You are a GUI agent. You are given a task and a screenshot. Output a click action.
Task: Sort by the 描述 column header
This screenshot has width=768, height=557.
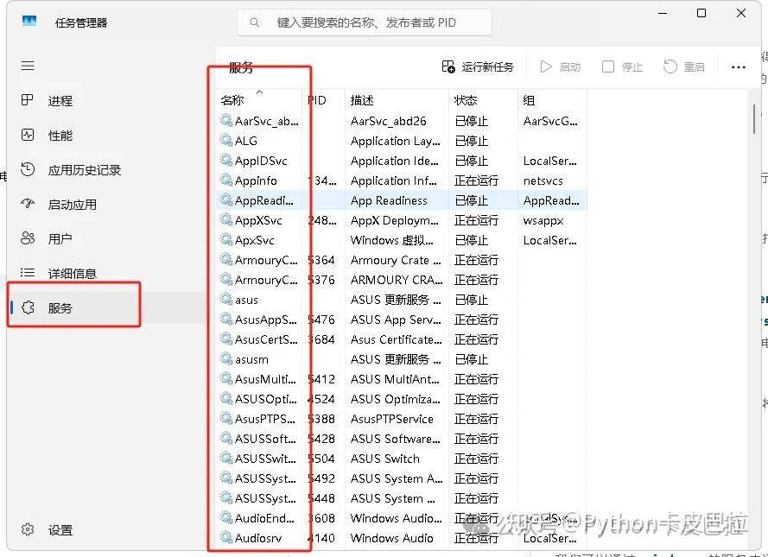(x=362, y=100)
